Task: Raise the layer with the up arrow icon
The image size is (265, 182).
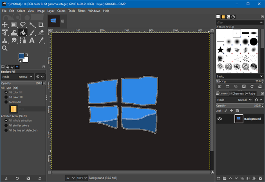Action: click(230, 178)
